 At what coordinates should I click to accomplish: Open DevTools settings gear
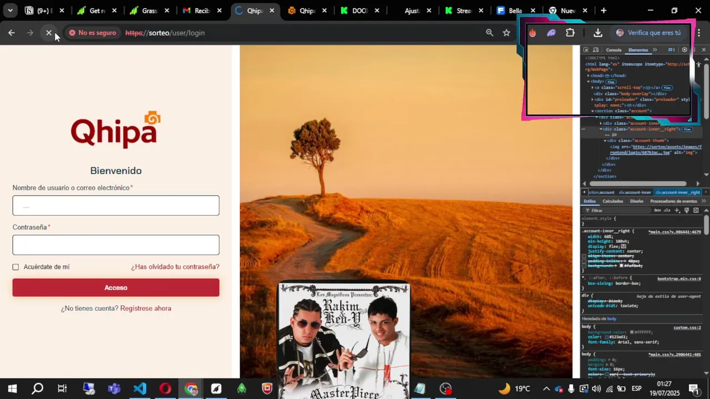(684, 50)
